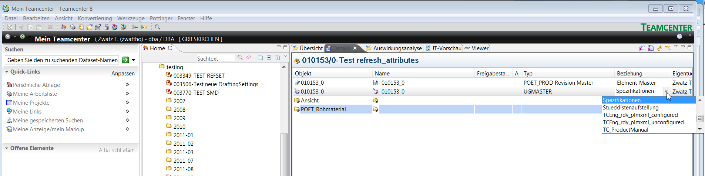705x176 pixels.
Task: Open Meine gespeicherten Suchen link
Action: [48, 121]
